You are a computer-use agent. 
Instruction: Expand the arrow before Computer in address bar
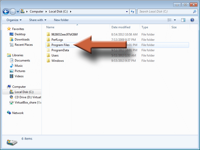point(27,11)
